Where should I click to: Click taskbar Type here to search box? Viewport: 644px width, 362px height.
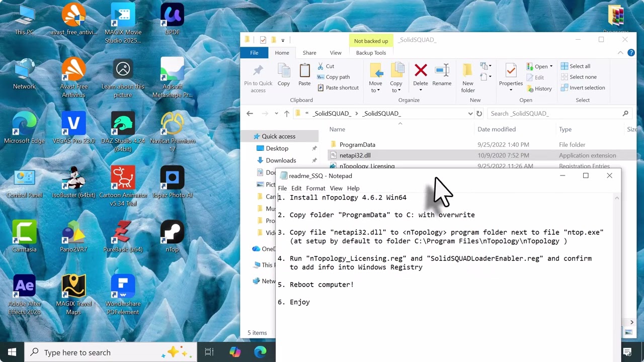pos(111,352)
